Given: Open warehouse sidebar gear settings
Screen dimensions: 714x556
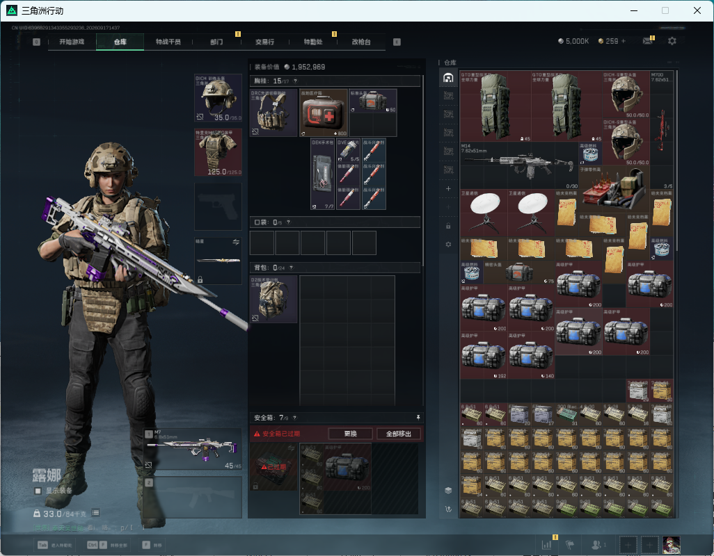Looking at the screenshot, I should point(448,244).
